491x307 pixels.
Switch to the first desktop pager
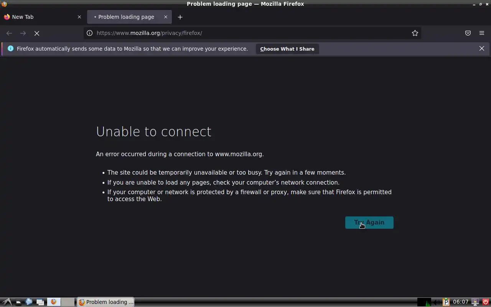(x=54, y=302)
